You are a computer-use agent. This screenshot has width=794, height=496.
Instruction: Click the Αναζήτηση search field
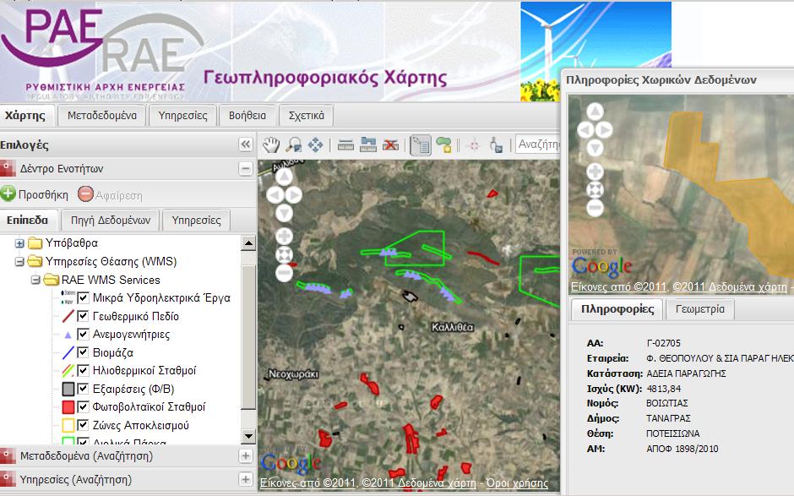pyautogui.click(x=537, y=144)
